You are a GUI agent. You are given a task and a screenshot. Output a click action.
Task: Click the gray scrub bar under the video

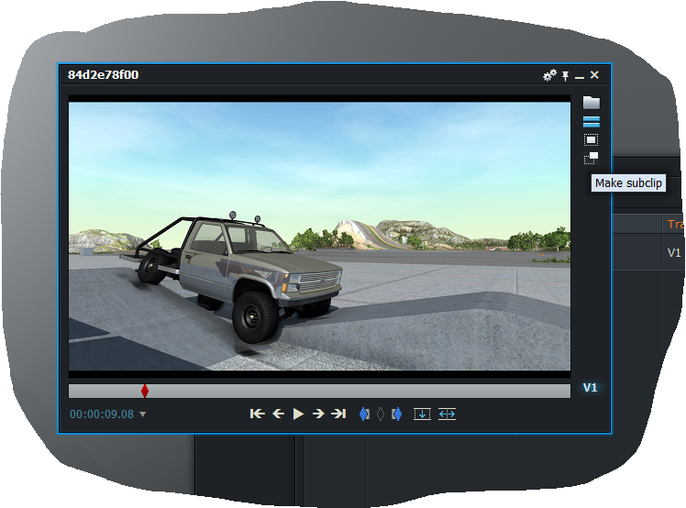pos(319,392)
